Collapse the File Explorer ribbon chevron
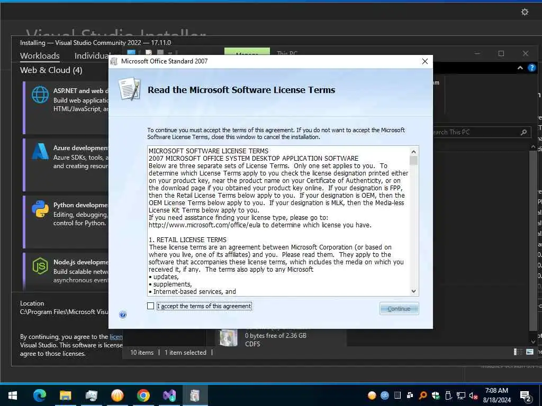The image size is (542, 406). coord(520,68)
